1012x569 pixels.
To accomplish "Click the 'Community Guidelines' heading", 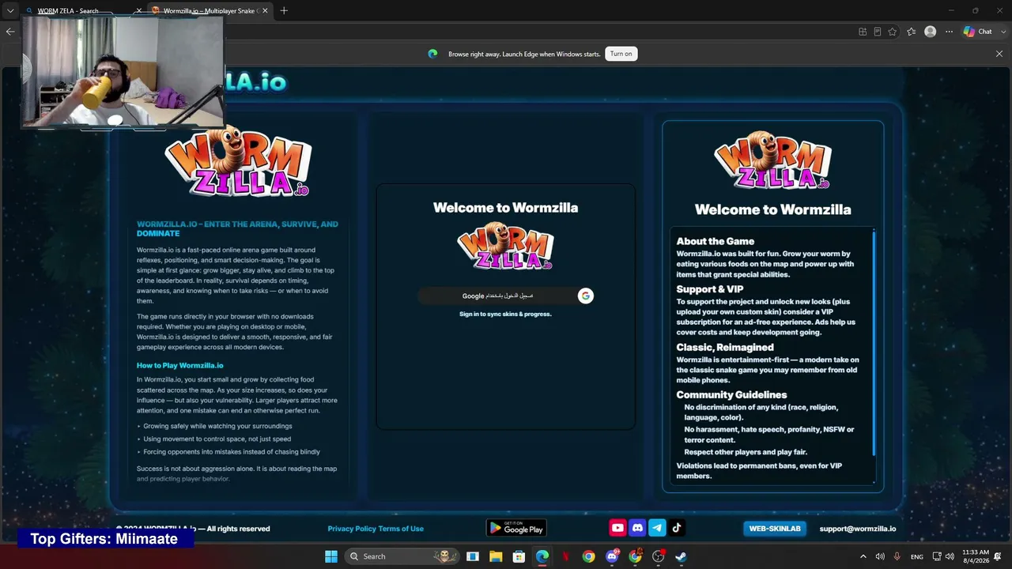I will [x=731, y=394].
